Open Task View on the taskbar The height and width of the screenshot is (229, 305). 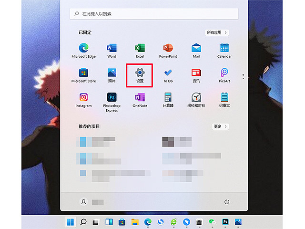click(x=96, y=222)
